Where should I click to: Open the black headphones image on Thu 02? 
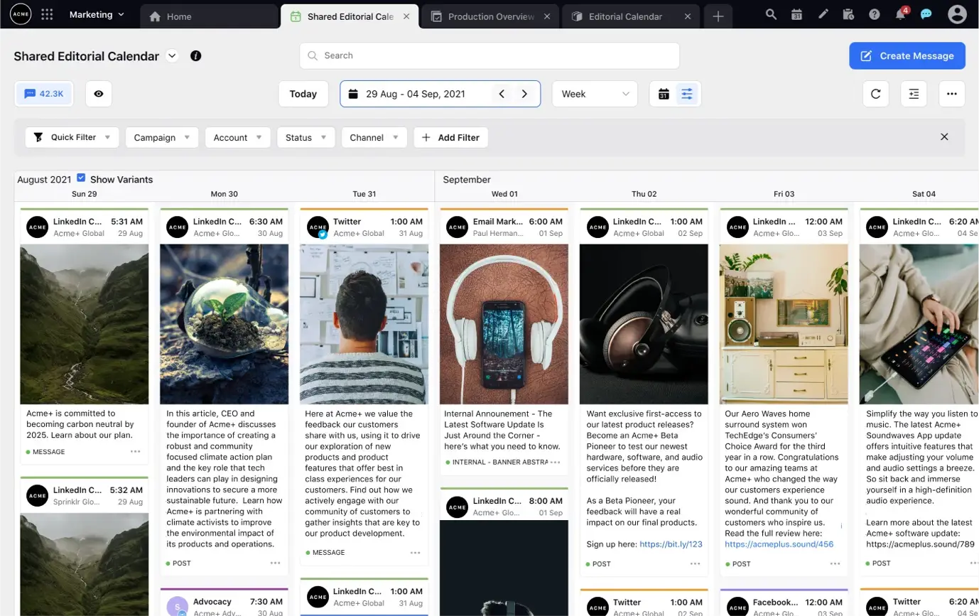pyautogui.click(x=644, y=324)
